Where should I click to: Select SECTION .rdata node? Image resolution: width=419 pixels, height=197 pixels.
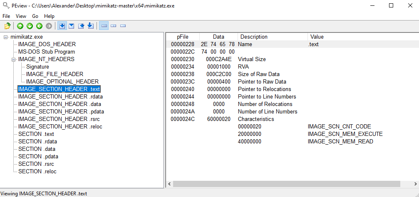tap(38, 141)
